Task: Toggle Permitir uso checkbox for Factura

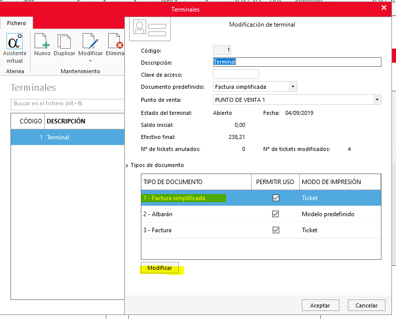Action: [x=276, y=230]
